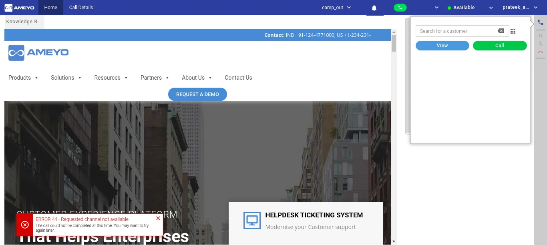Open the Knowledge Base tab
The image size is (547, 245).
click(x=24, y=22)
